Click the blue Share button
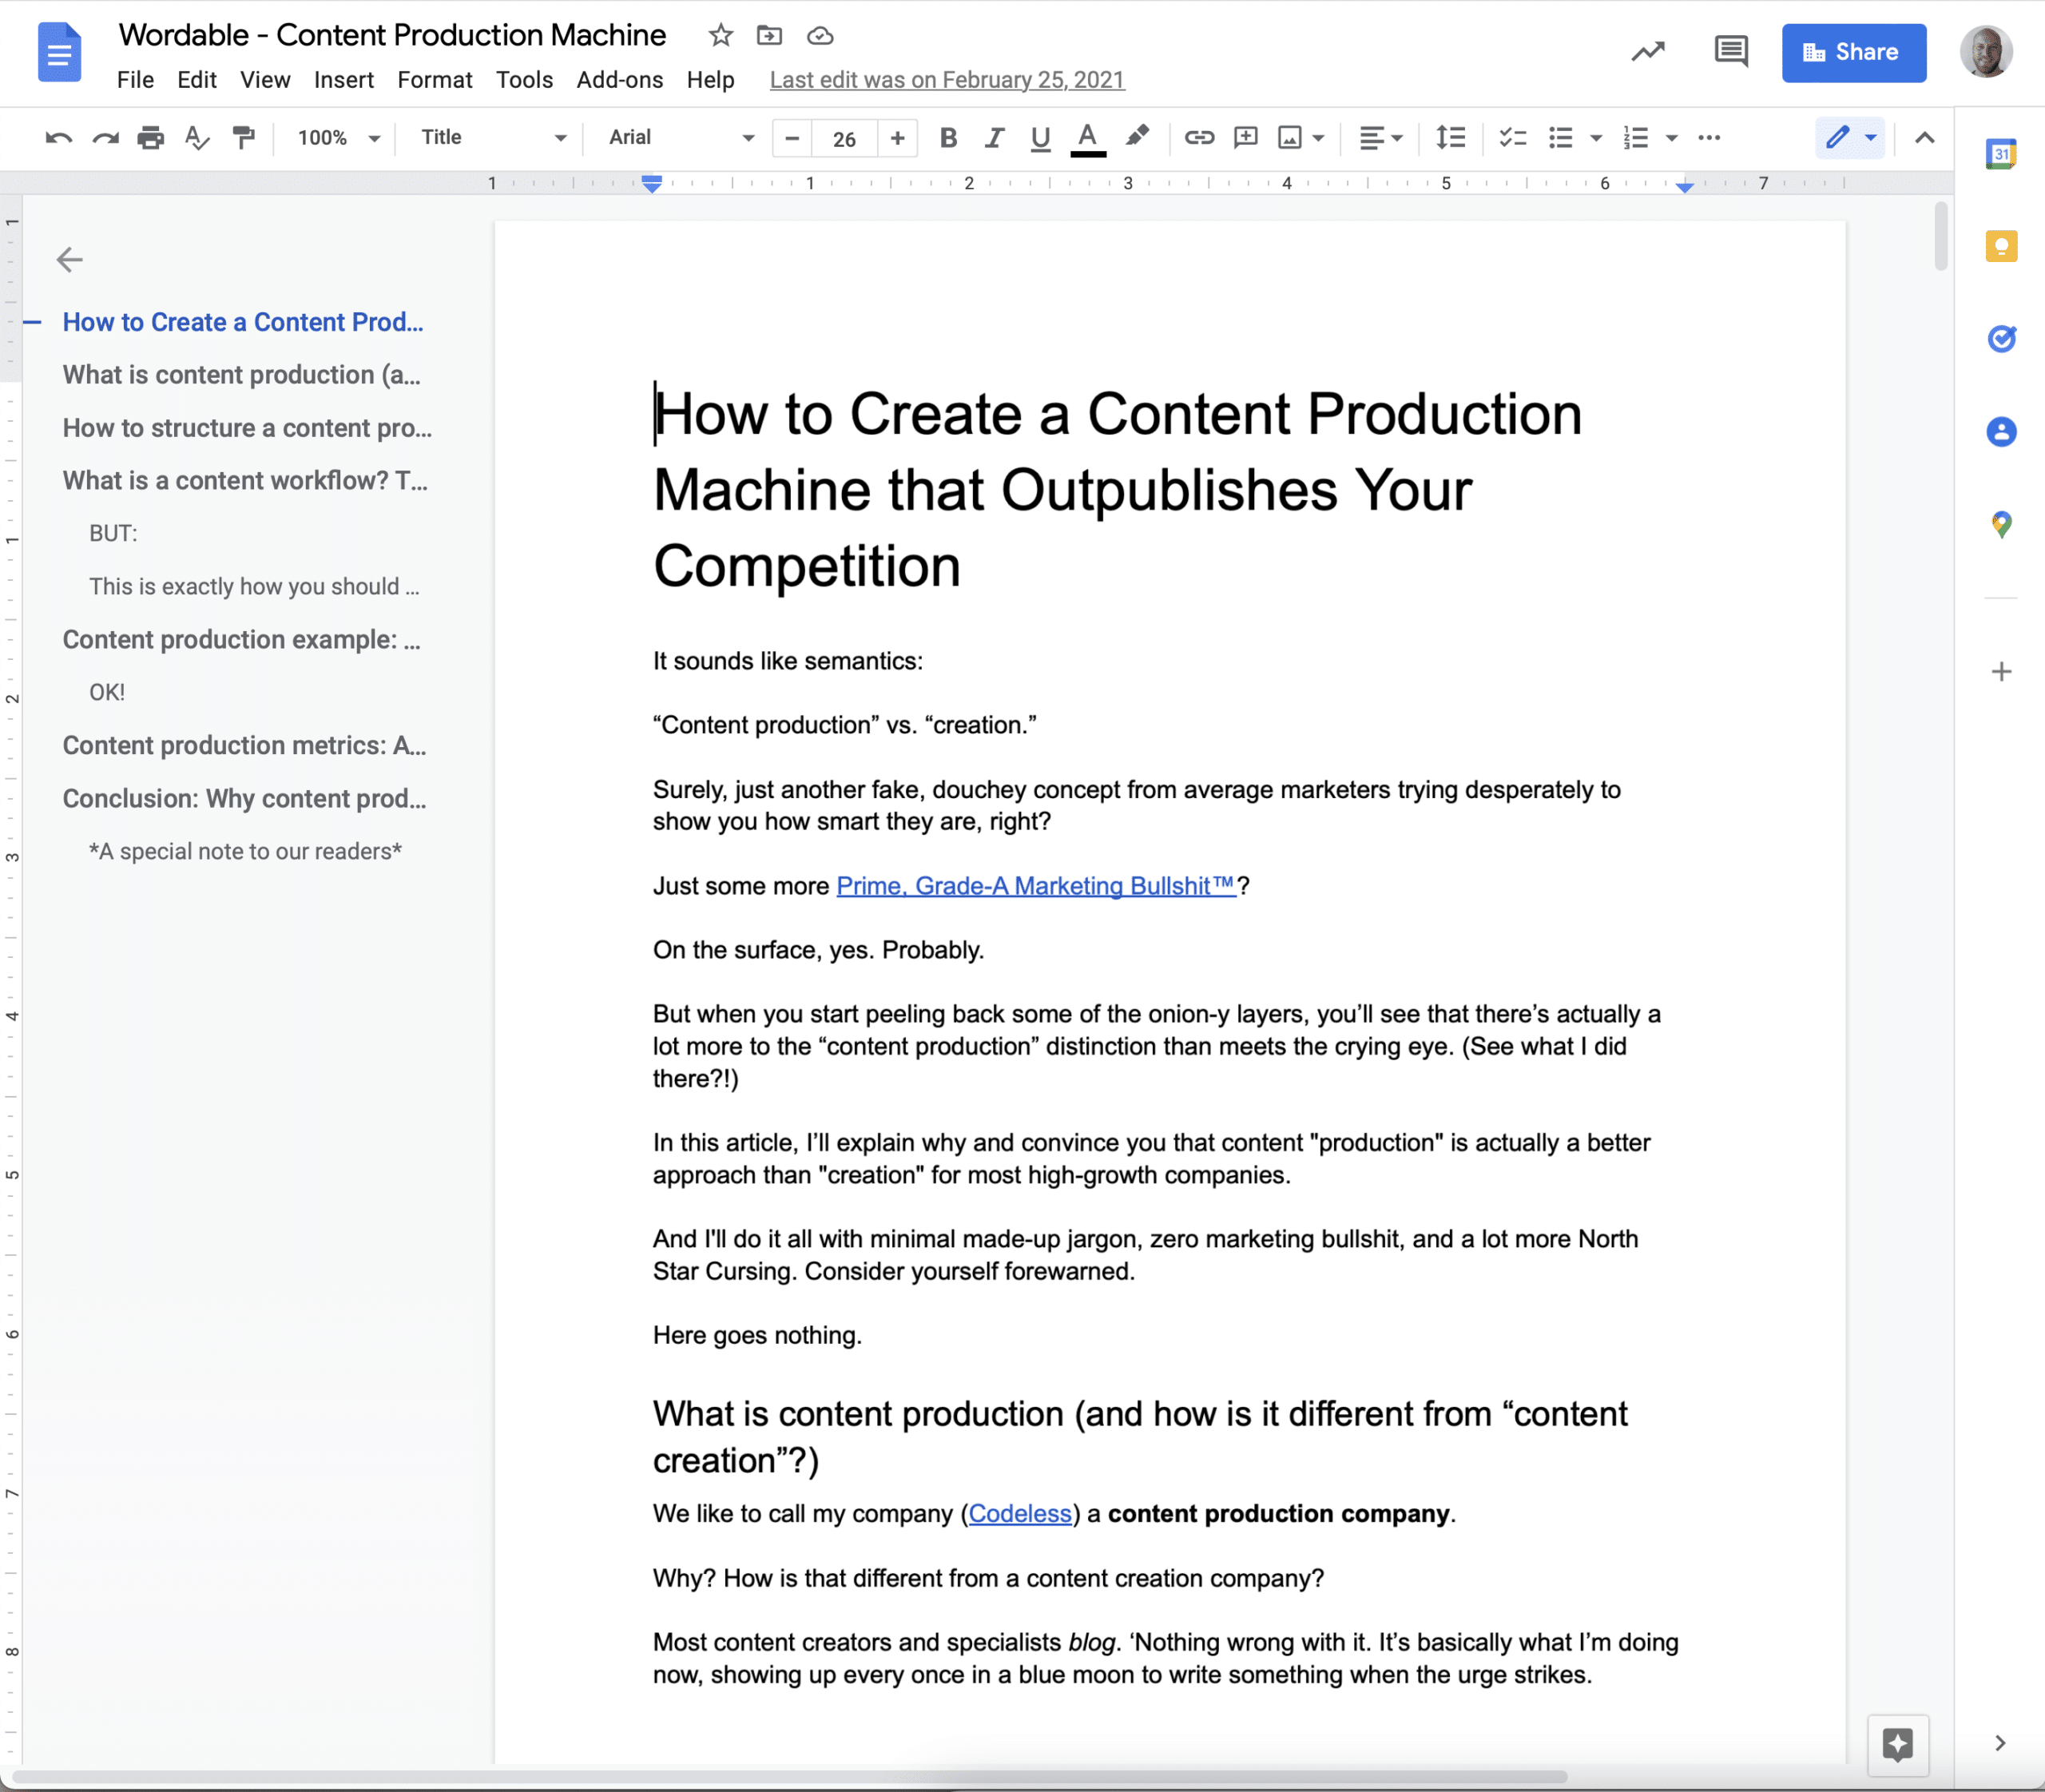The width and height of the screenshot is (2045, 1792). point(1853,52)
